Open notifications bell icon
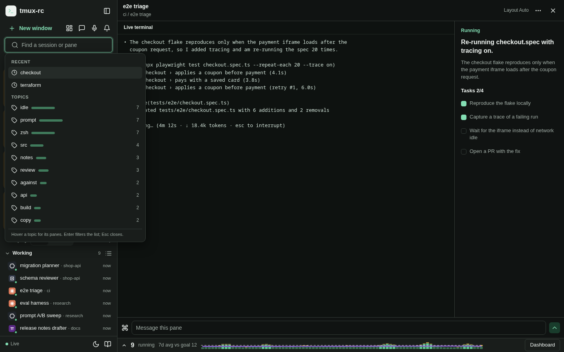 (x=107, y=28)
